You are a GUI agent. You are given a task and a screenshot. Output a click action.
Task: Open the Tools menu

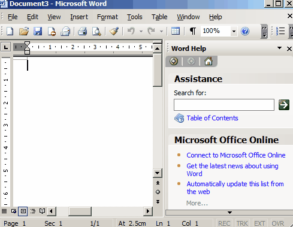[x=135, y=17]
